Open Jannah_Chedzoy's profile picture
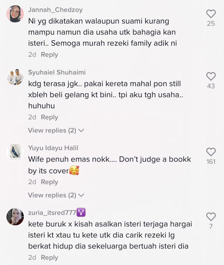224x265 pixels. pyautogui.click(x=15, y=14)
